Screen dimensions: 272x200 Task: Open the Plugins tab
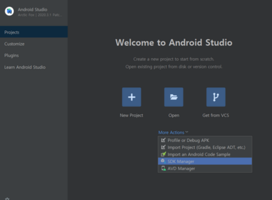click(x=34, y=55)
